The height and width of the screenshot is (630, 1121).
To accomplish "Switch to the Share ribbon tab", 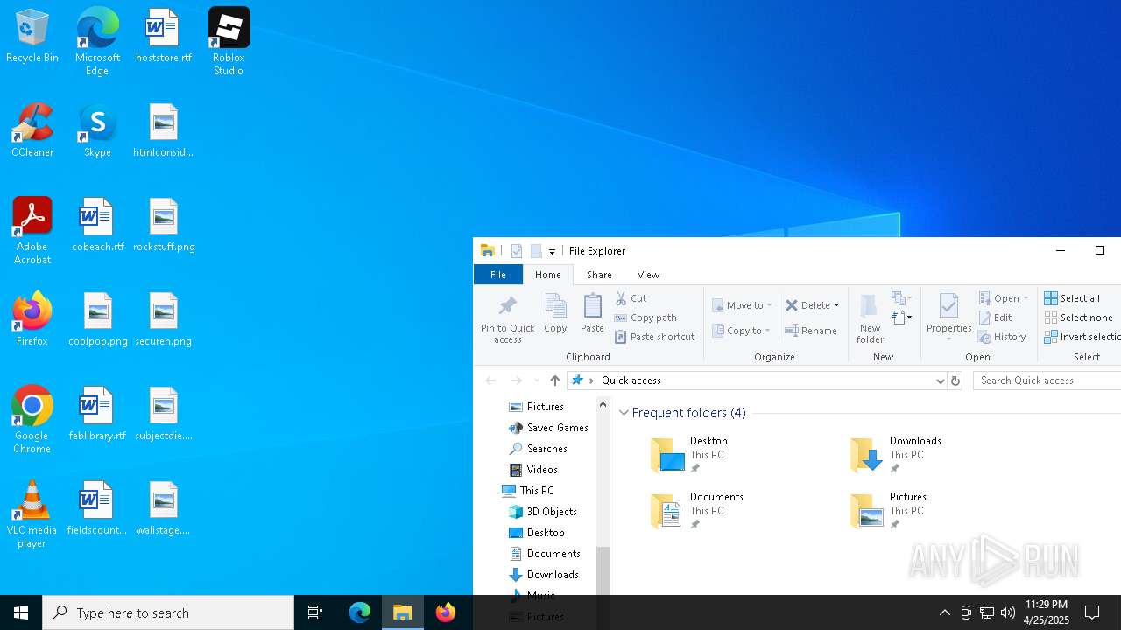I will click(x=599, y=275).
